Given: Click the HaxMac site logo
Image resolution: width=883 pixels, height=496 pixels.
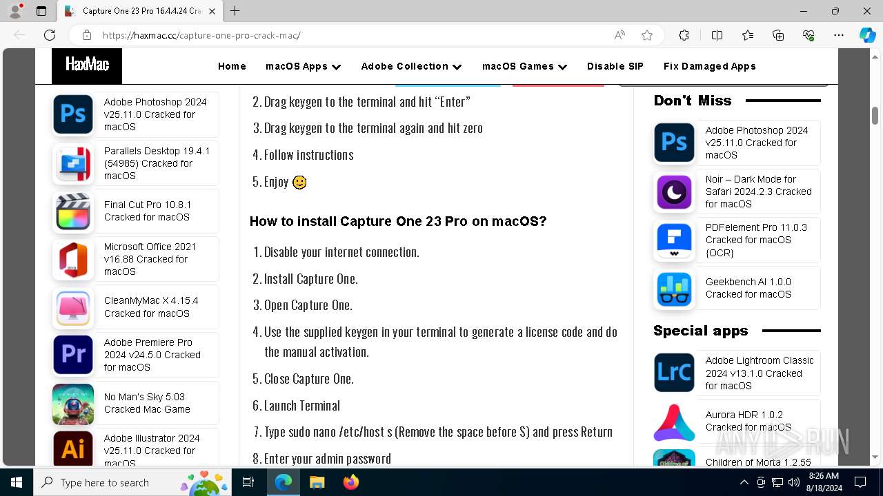Looking at the screenshot, I should pos(87,65).
